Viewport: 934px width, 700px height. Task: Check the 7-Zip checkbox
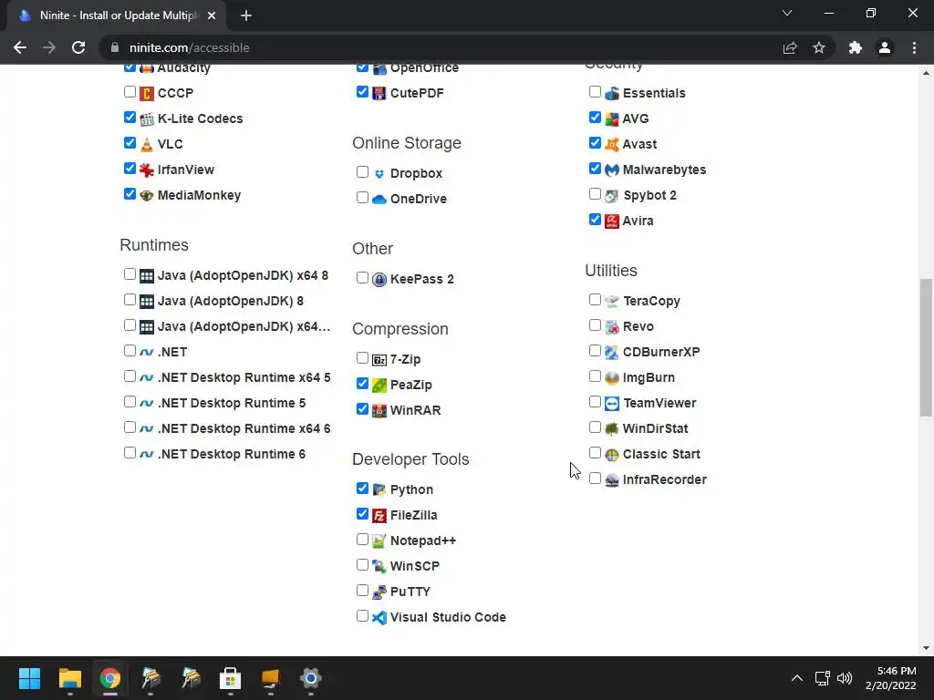click(x=362, y=357)
